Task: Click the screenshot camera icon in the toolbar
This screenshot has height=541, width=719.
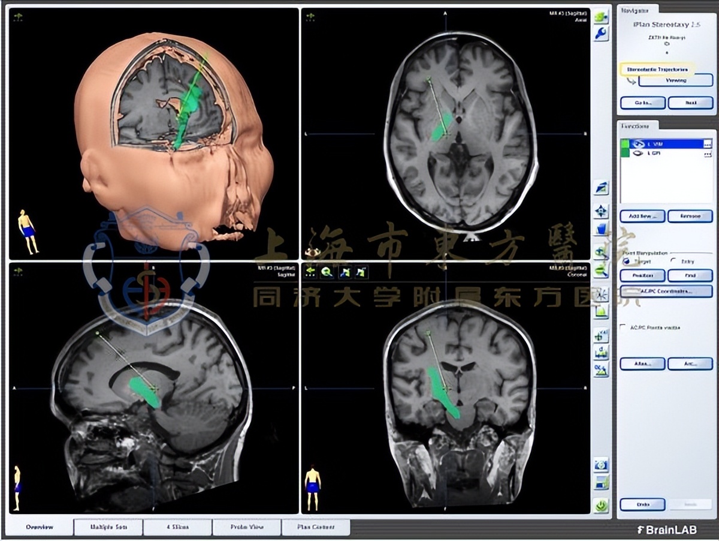Action: click(x=601, y=465)
